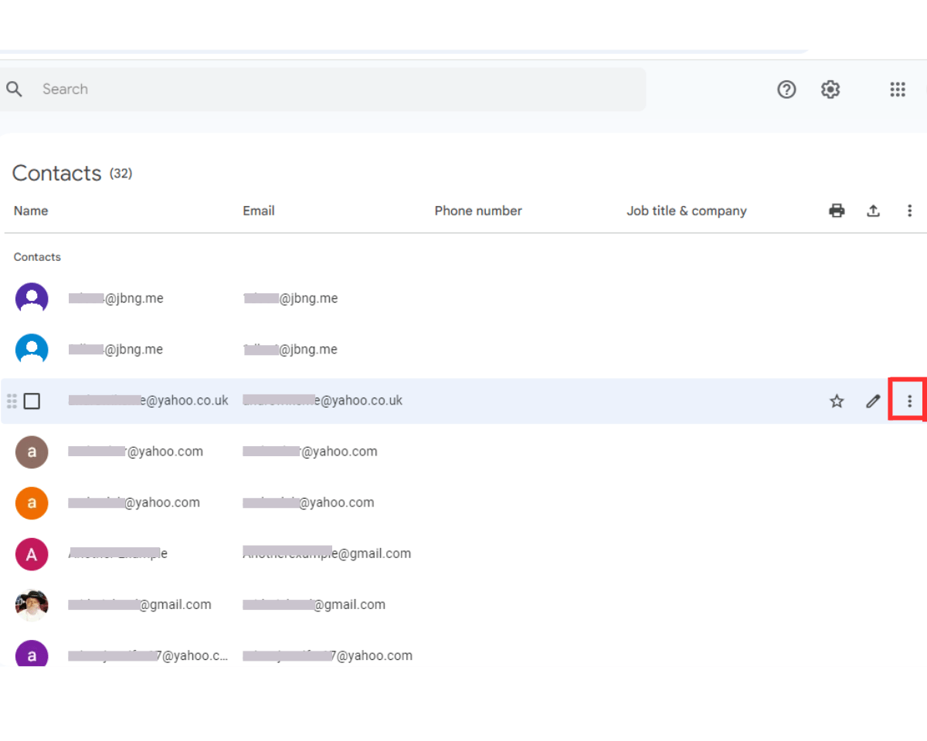Image resolution: width=927 pixels, height=741 pixels.
Task: Click the purple avatar row's jbng.me email
Action: click(x=290, y=298)
